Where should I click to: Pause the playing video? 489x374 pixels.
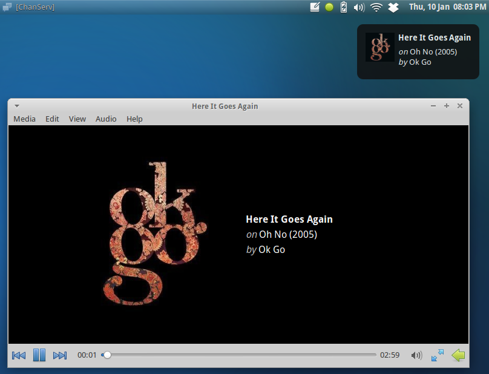[39, 355]
